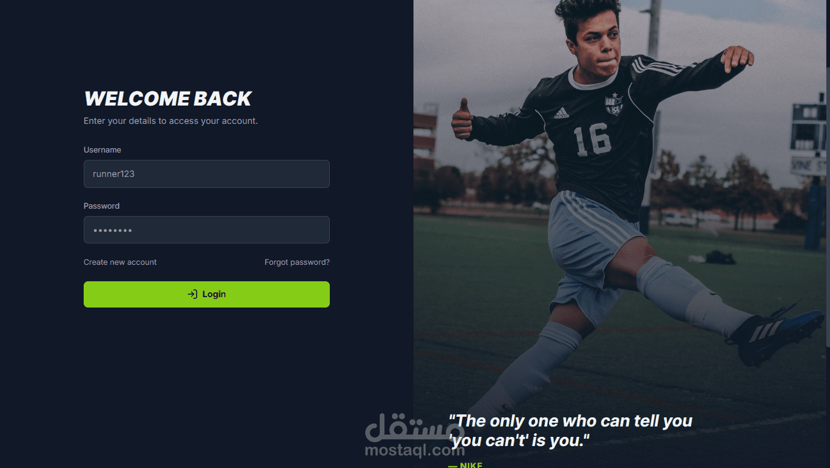Follow the Forgot password? link
830x468 pixels.
(297, 262)
